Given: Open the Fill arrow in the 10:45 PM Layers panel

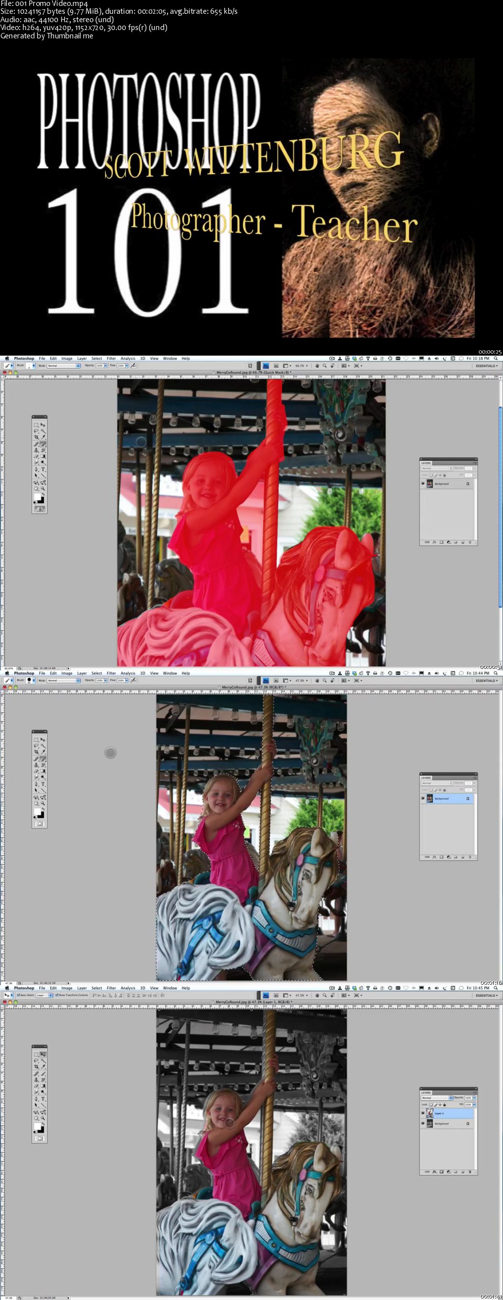Looking at the screenshot, I should pyautogui.click(x=475, y=1105).
